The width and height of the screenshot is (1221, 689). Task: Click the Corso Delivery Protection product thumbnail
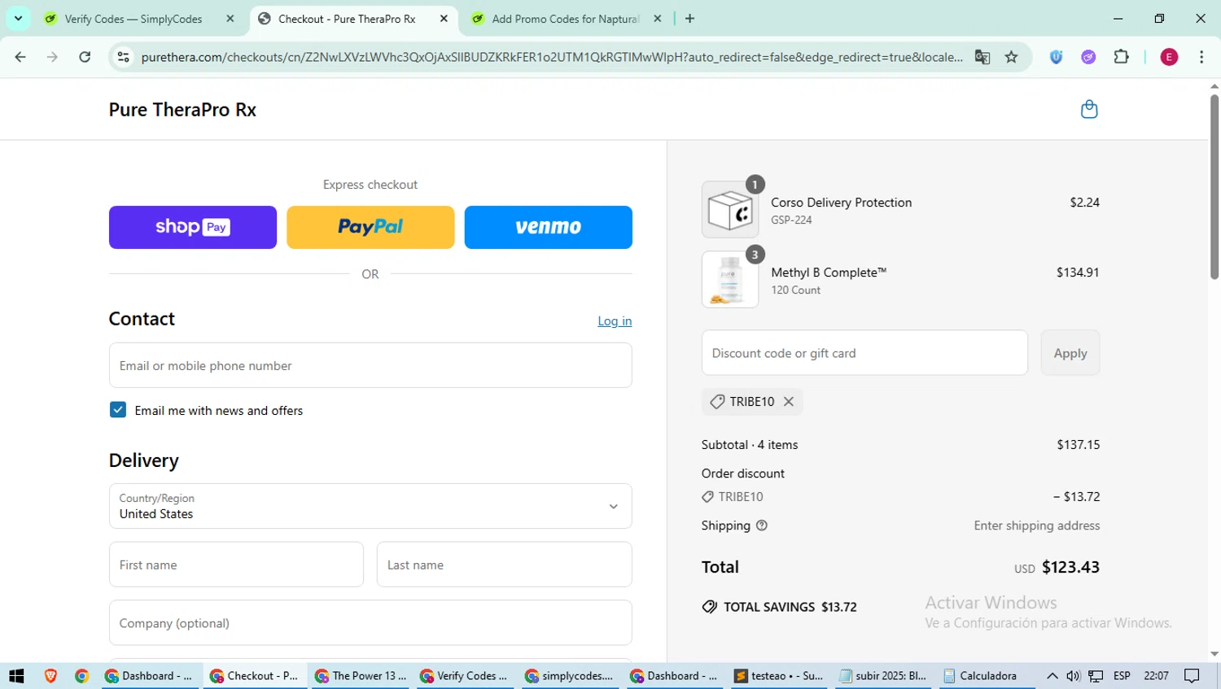click(730, 210)
